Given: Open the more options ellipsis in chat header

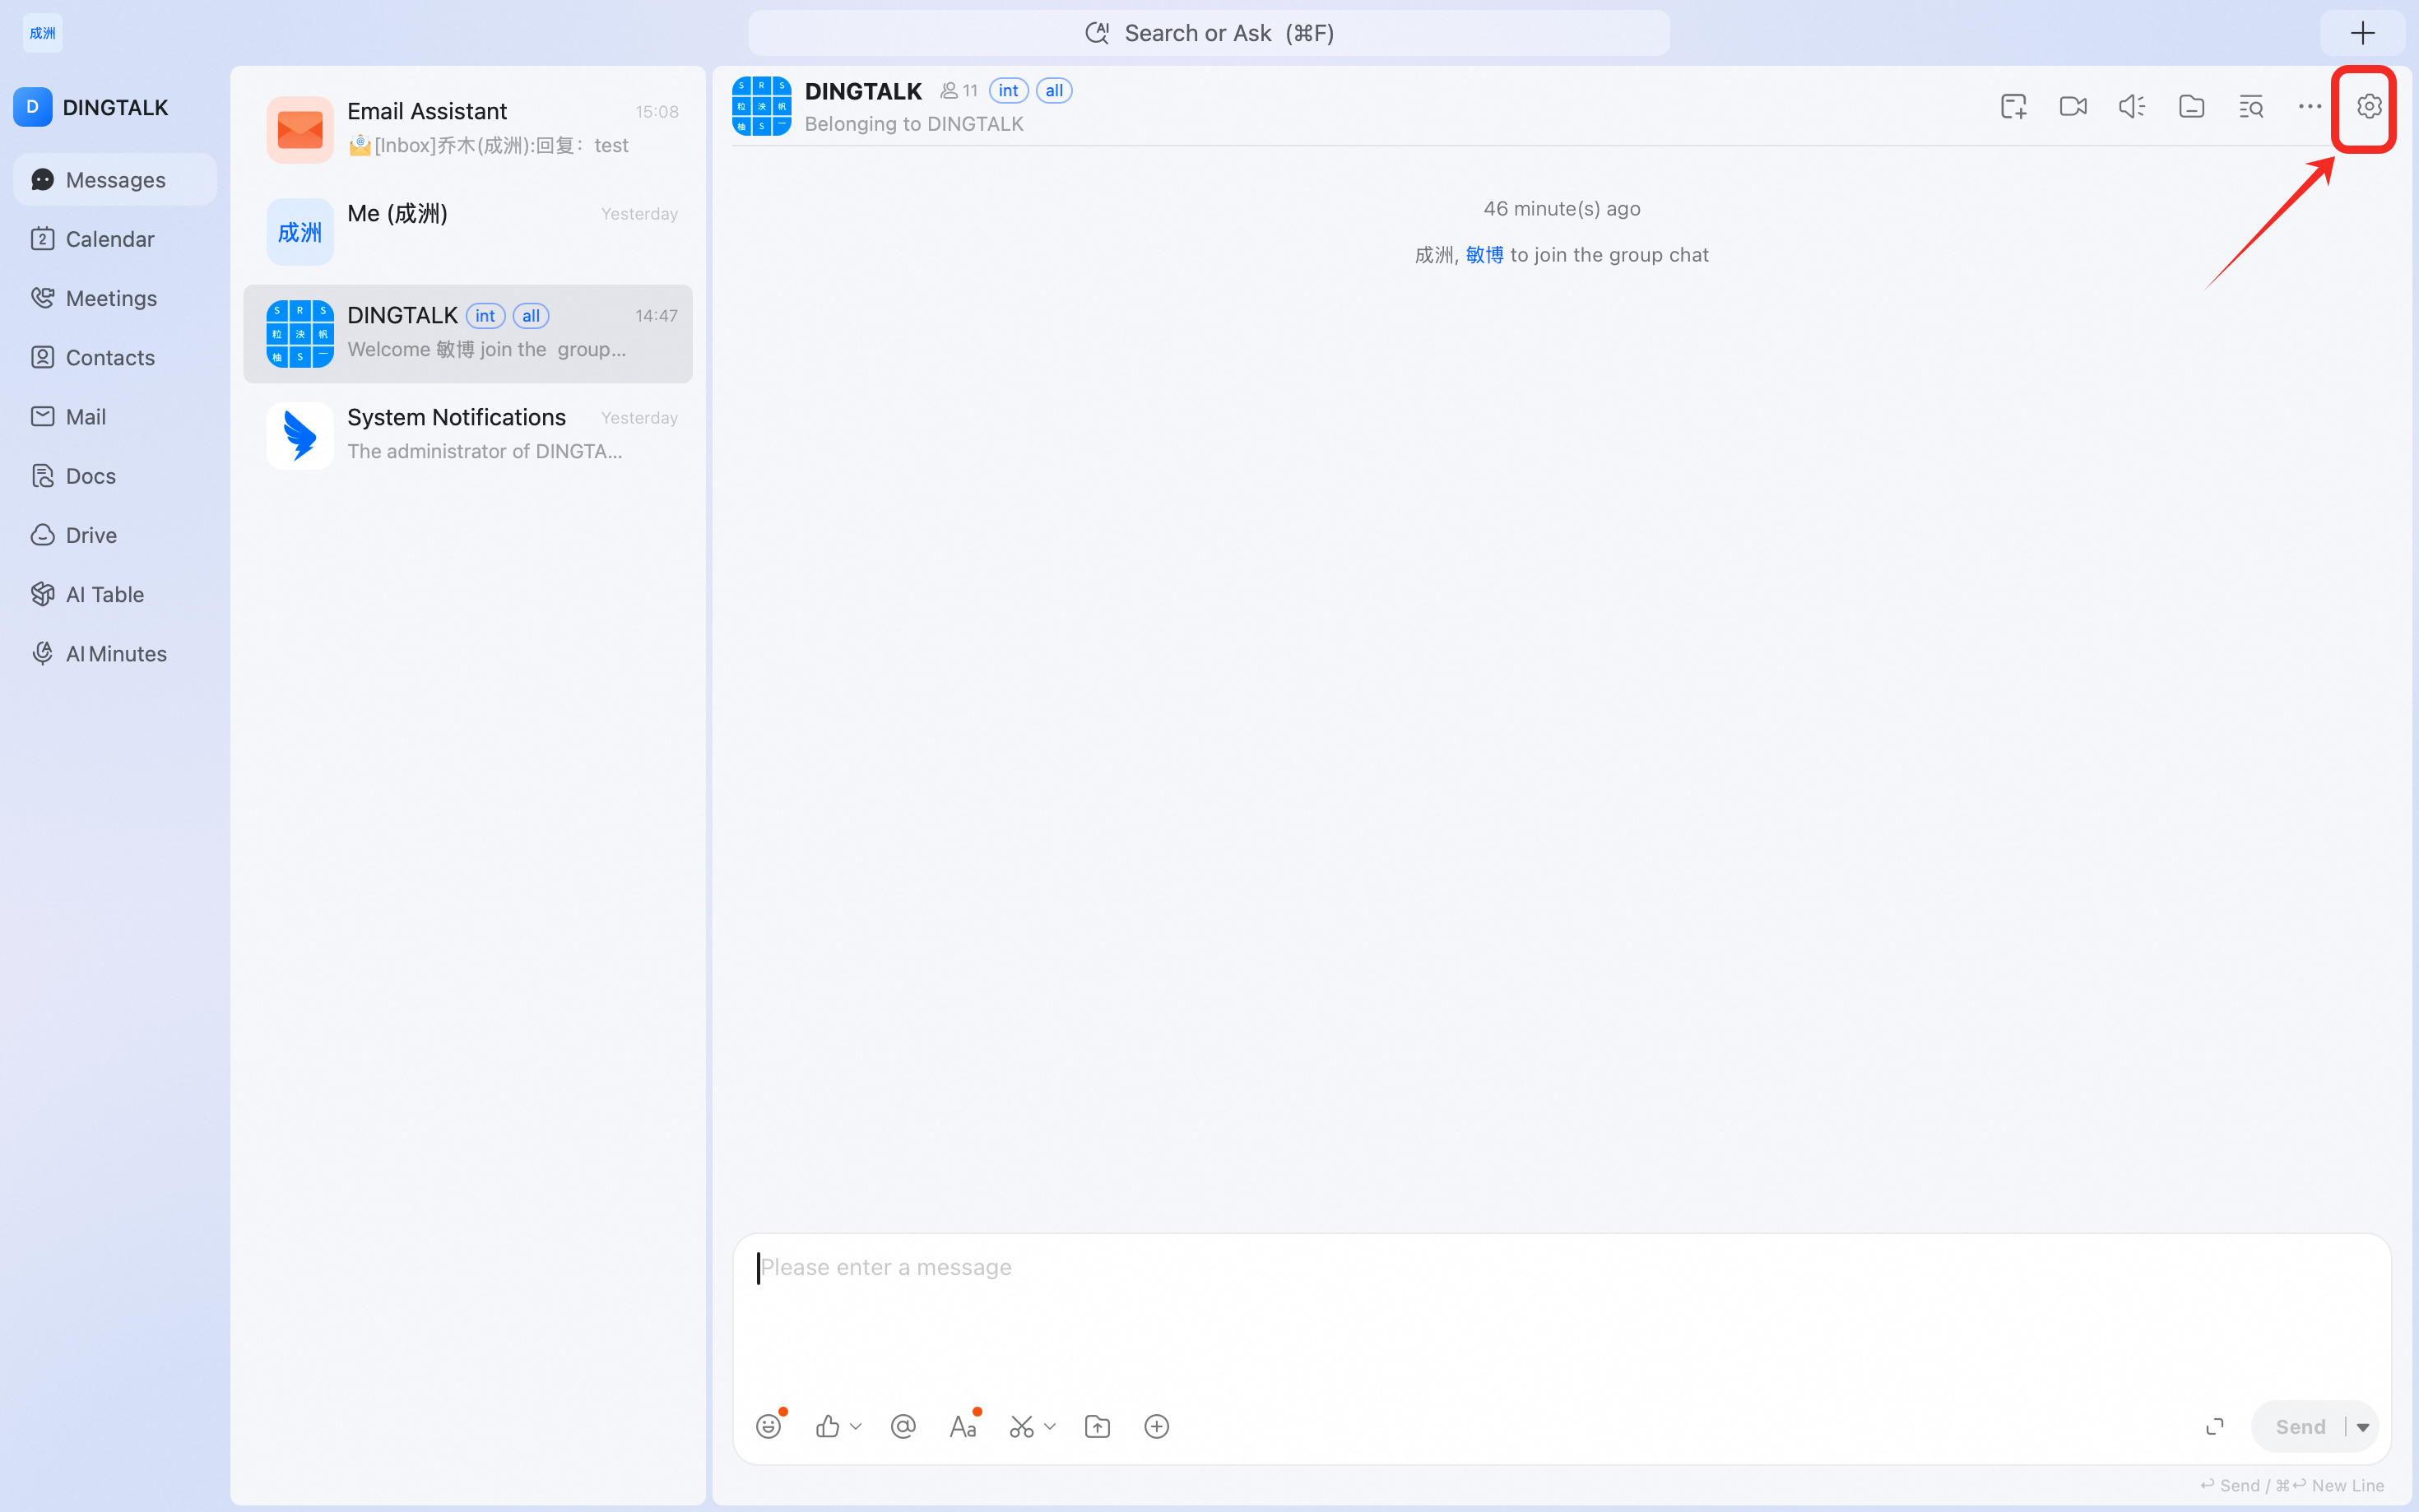Looking at the screenshot, I should point(2309,106).
